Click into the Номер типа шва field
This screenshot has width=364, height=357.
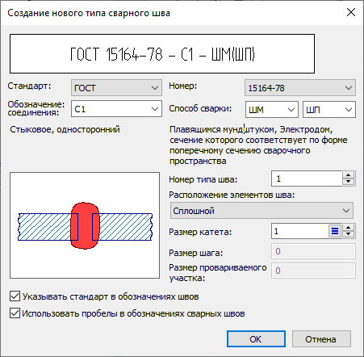click(307, 178)
